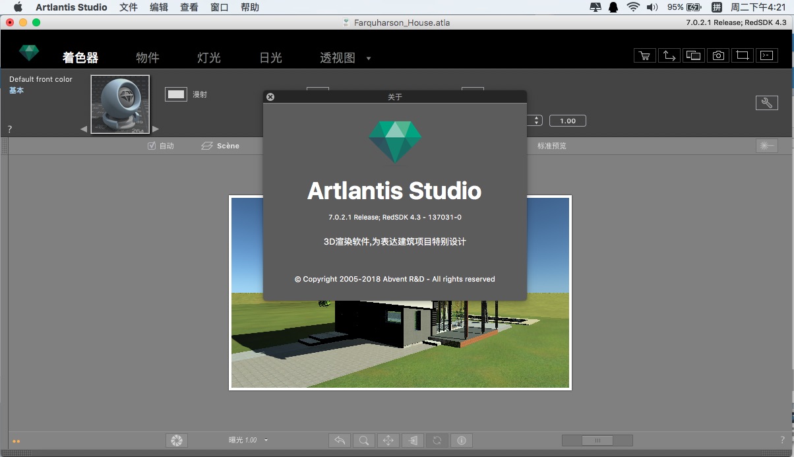This screenshot has height=457, width=794.
Task: Click the 1.00 value input field
Action: tap(568, 121)
